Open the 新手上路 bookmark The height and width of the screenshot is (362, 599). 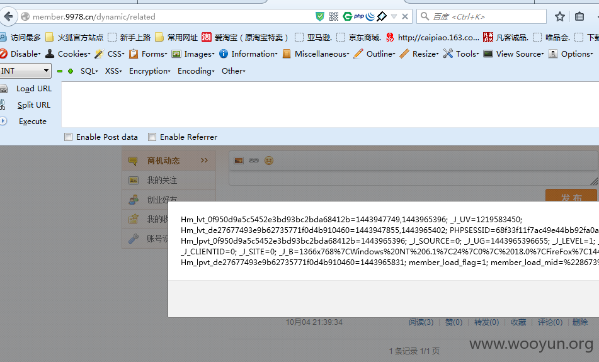point(130,37)
